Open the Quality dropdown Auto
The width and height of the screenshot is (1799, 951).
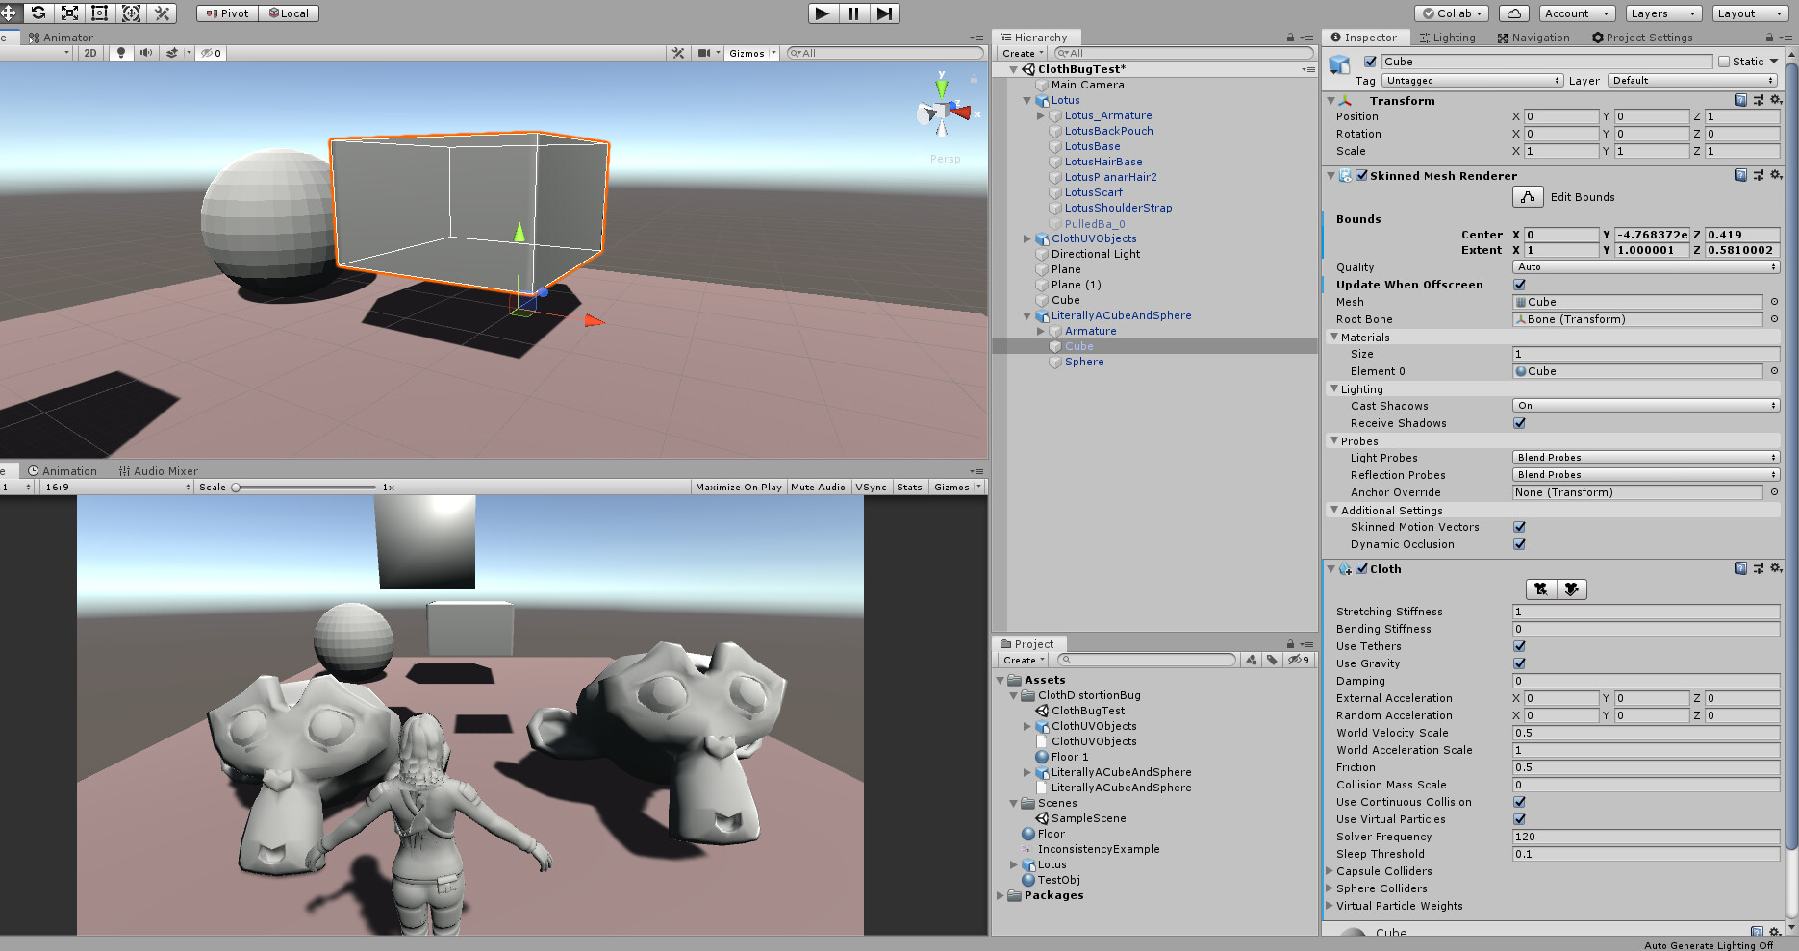[1646, 267]
